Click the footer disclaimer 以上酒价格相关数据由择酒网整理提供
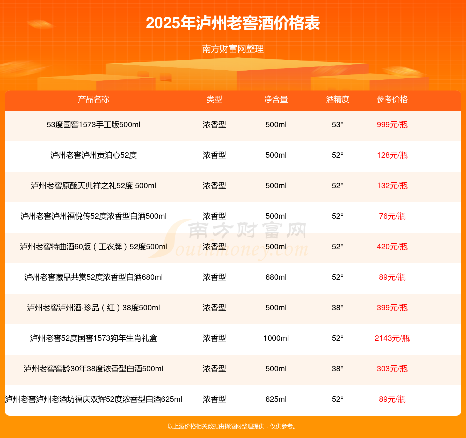Image resolution: width=466 pixels, height=438 pixels. (216, 426)
